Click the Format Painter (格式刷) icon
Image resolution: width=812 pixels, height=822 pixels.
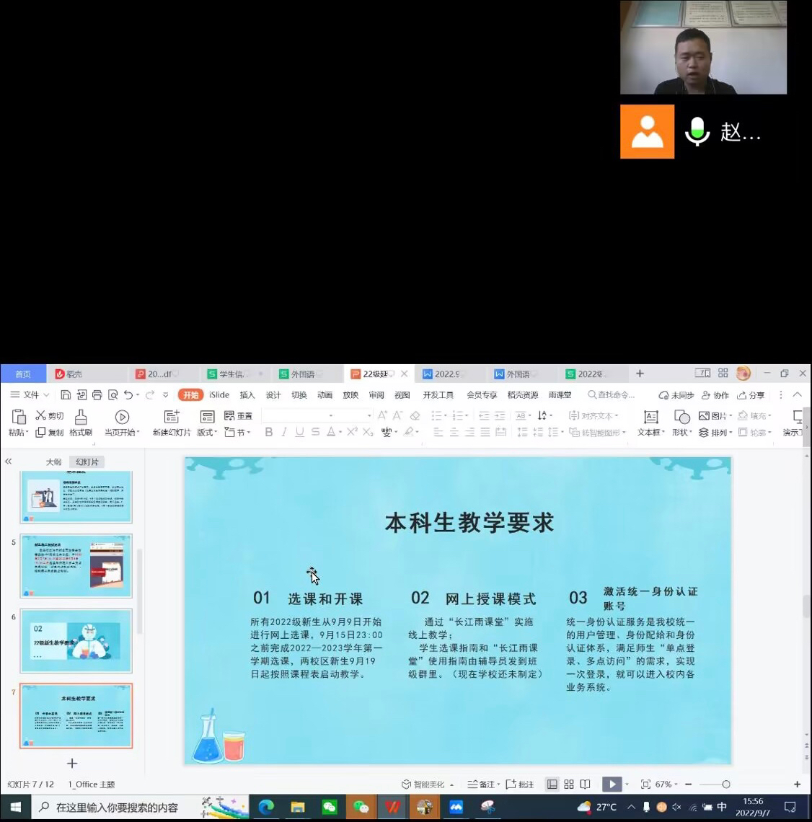[81, 417]
